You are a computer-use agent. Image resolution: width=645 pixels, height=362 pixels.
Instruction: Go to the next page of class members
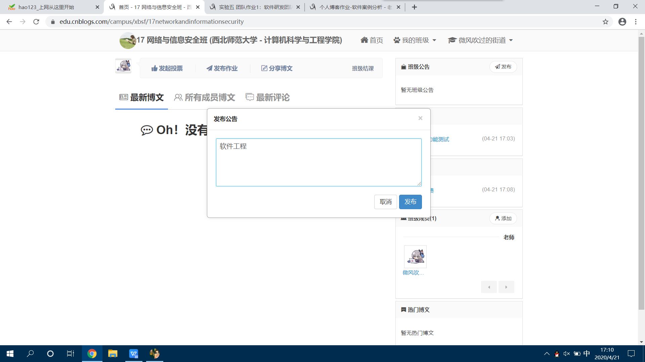pos(506,287)
